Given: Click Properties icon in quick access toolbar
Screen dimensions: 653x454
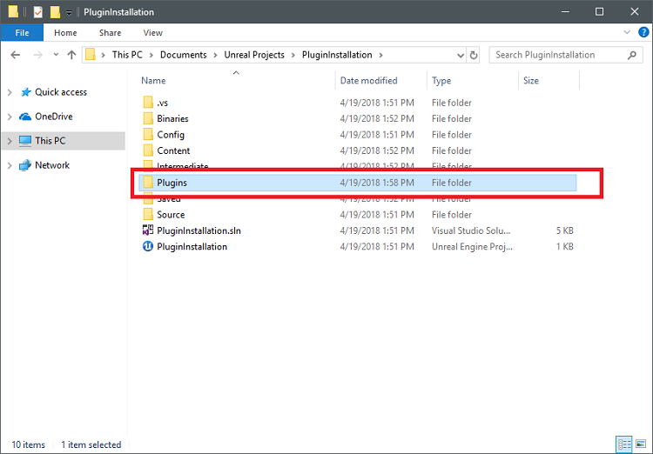Looking at the screenshot, I should [x=37, y=12].
